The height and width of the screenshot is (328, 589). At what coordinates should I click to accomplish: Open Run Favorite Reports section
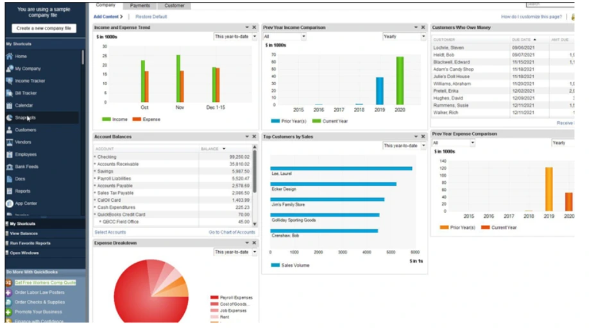45,243
